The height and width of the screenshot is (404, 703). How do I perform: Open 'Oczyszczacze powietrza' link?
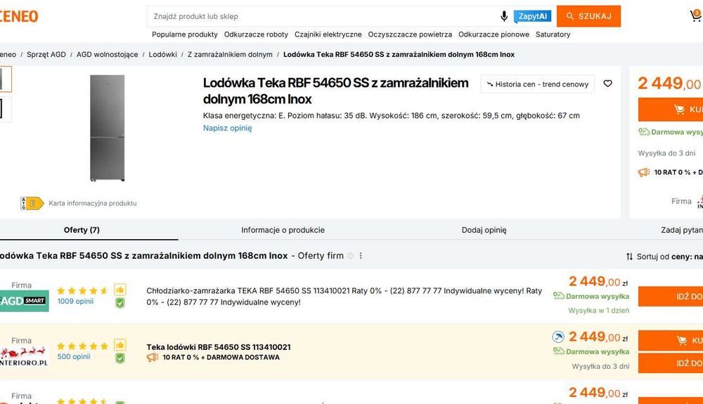410,34
